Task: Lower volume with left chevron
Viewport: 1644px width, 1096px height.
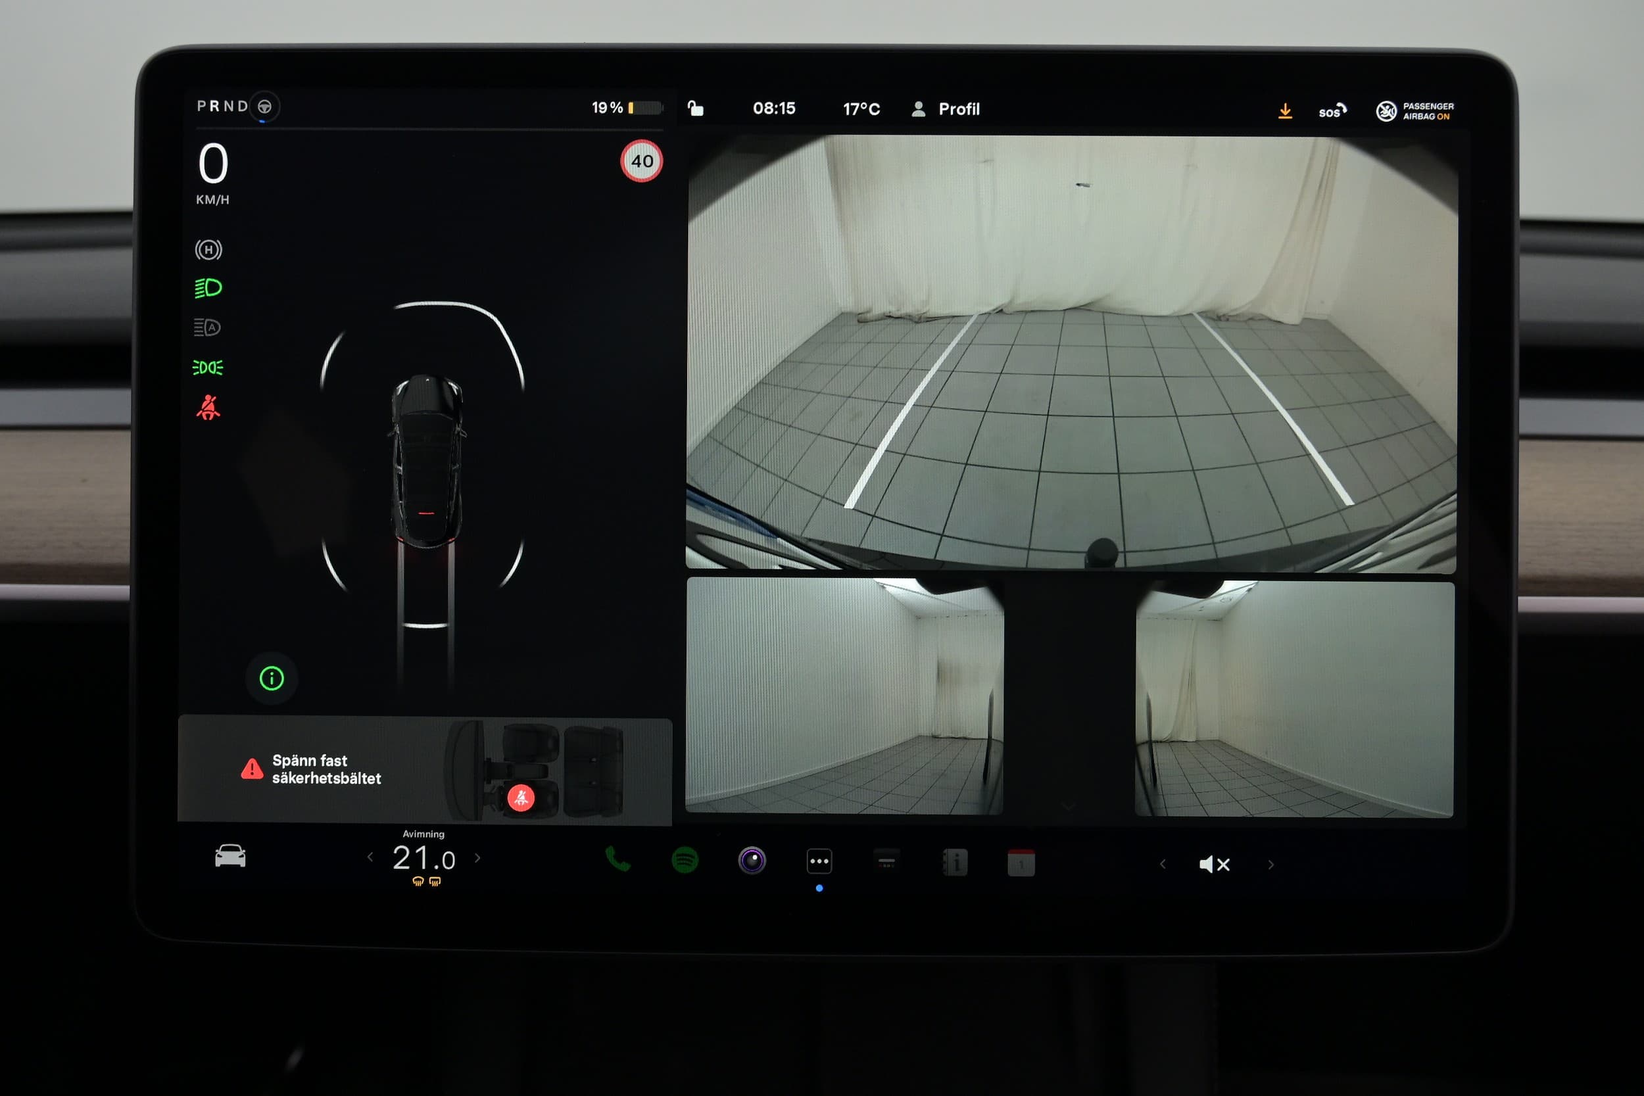Action: click(1163, 864)
